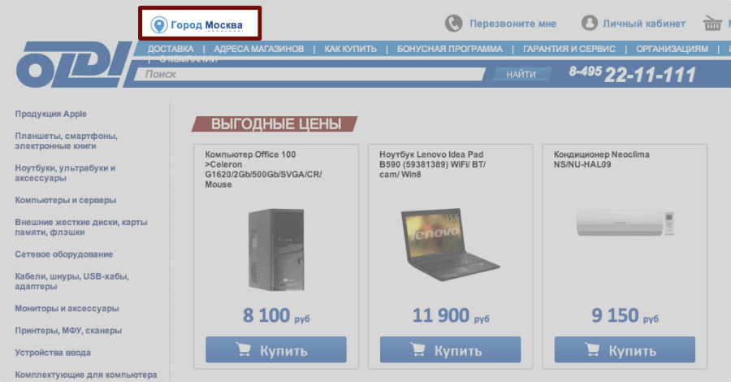
Task: Click the ВЫГОДНЫЕ ЦЕНЫ banner heading
Action: (x=275, y=124)
